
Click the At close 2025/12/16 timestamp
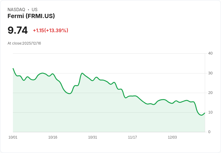(24, 43)
